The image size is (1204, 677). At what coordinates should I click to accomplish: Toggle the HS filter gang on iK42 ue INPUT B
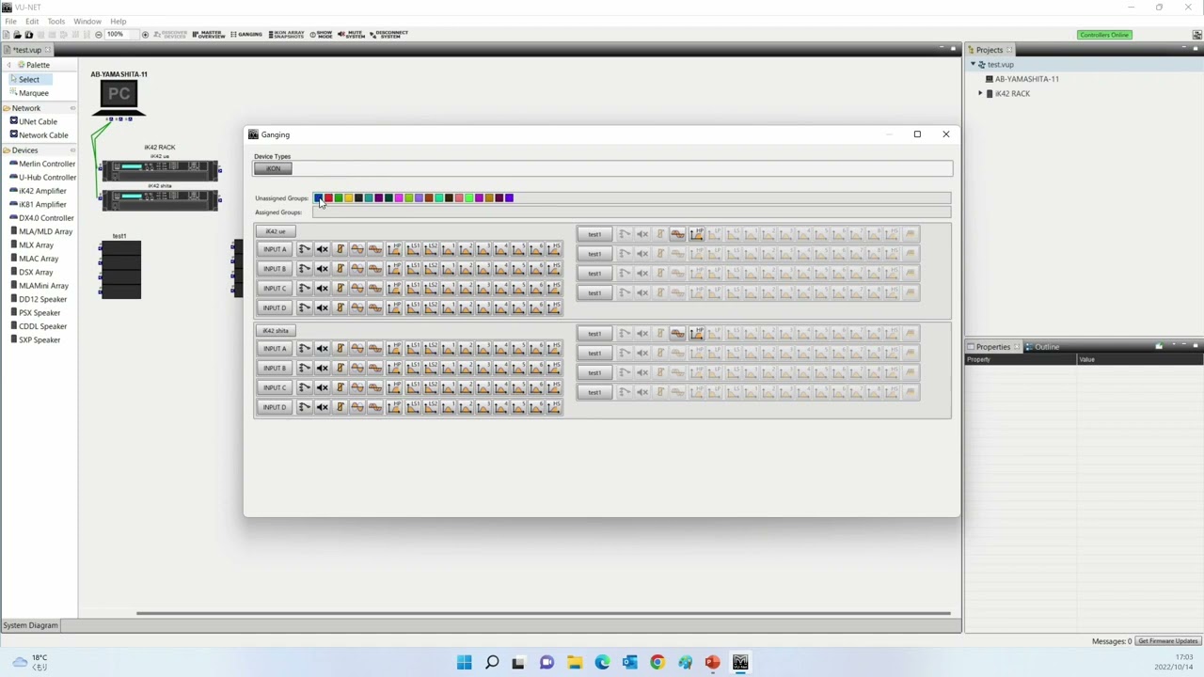[554, 269]
